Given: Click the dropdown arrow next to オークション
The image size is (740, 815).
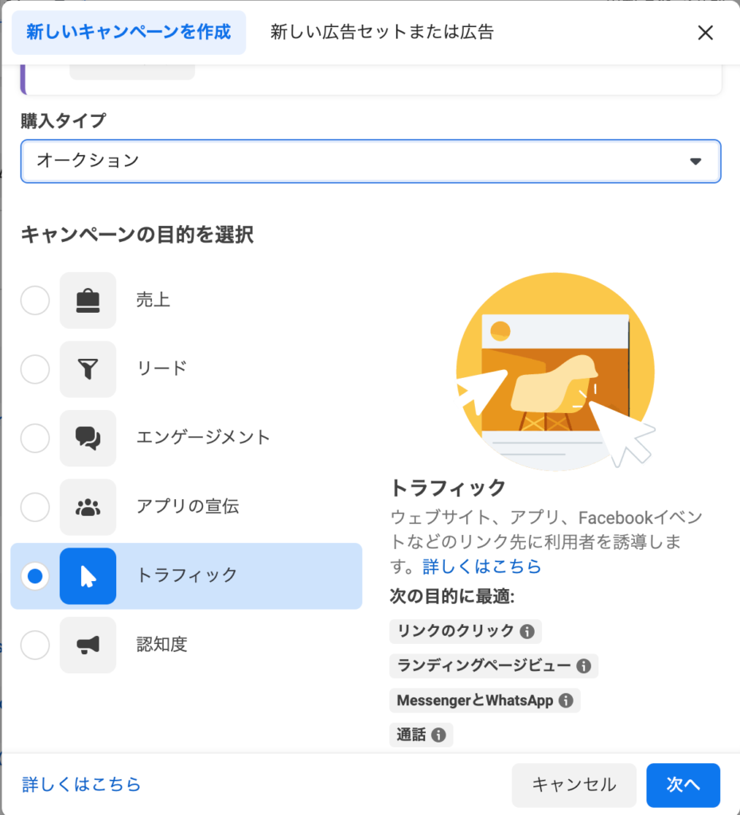Looking at the screenshot, I should 697,161.
